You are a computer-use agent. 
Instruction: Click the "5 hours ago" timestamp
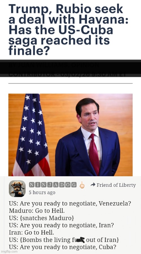point(42,192)
